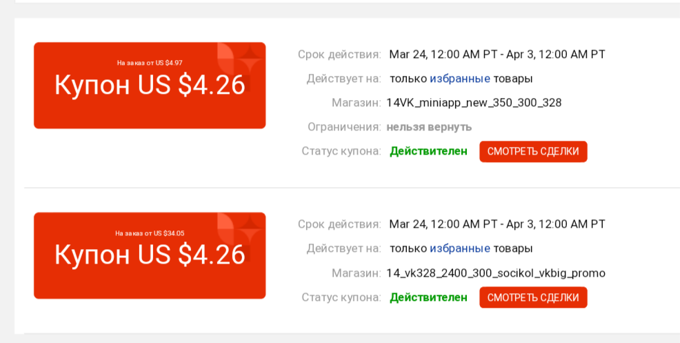Click the 'На заказ от US $4.97' caption

[x=150, y=63]
